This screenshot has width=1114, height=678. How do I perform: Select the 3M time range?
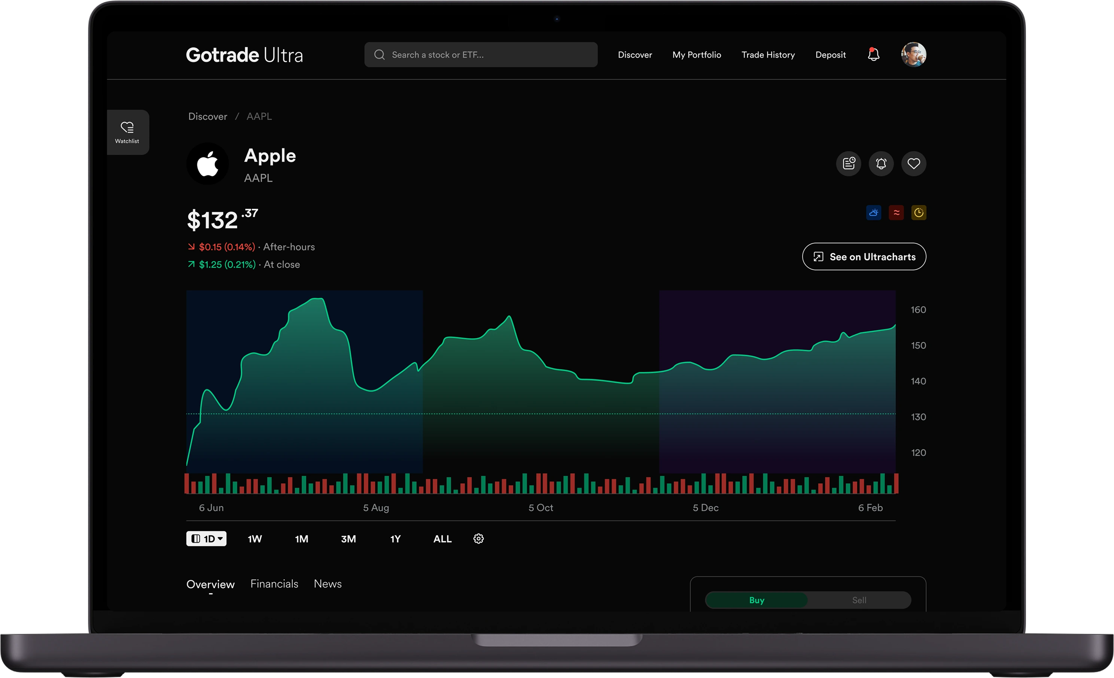tap(348, 539)
